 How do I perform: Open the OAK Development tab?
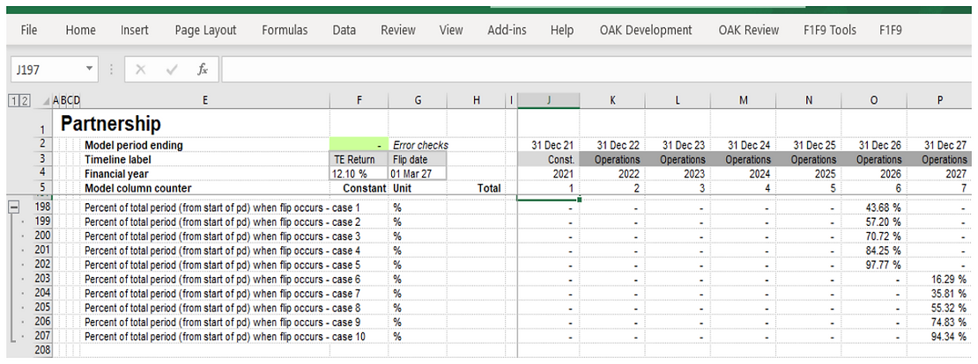[x=646, y=30]
